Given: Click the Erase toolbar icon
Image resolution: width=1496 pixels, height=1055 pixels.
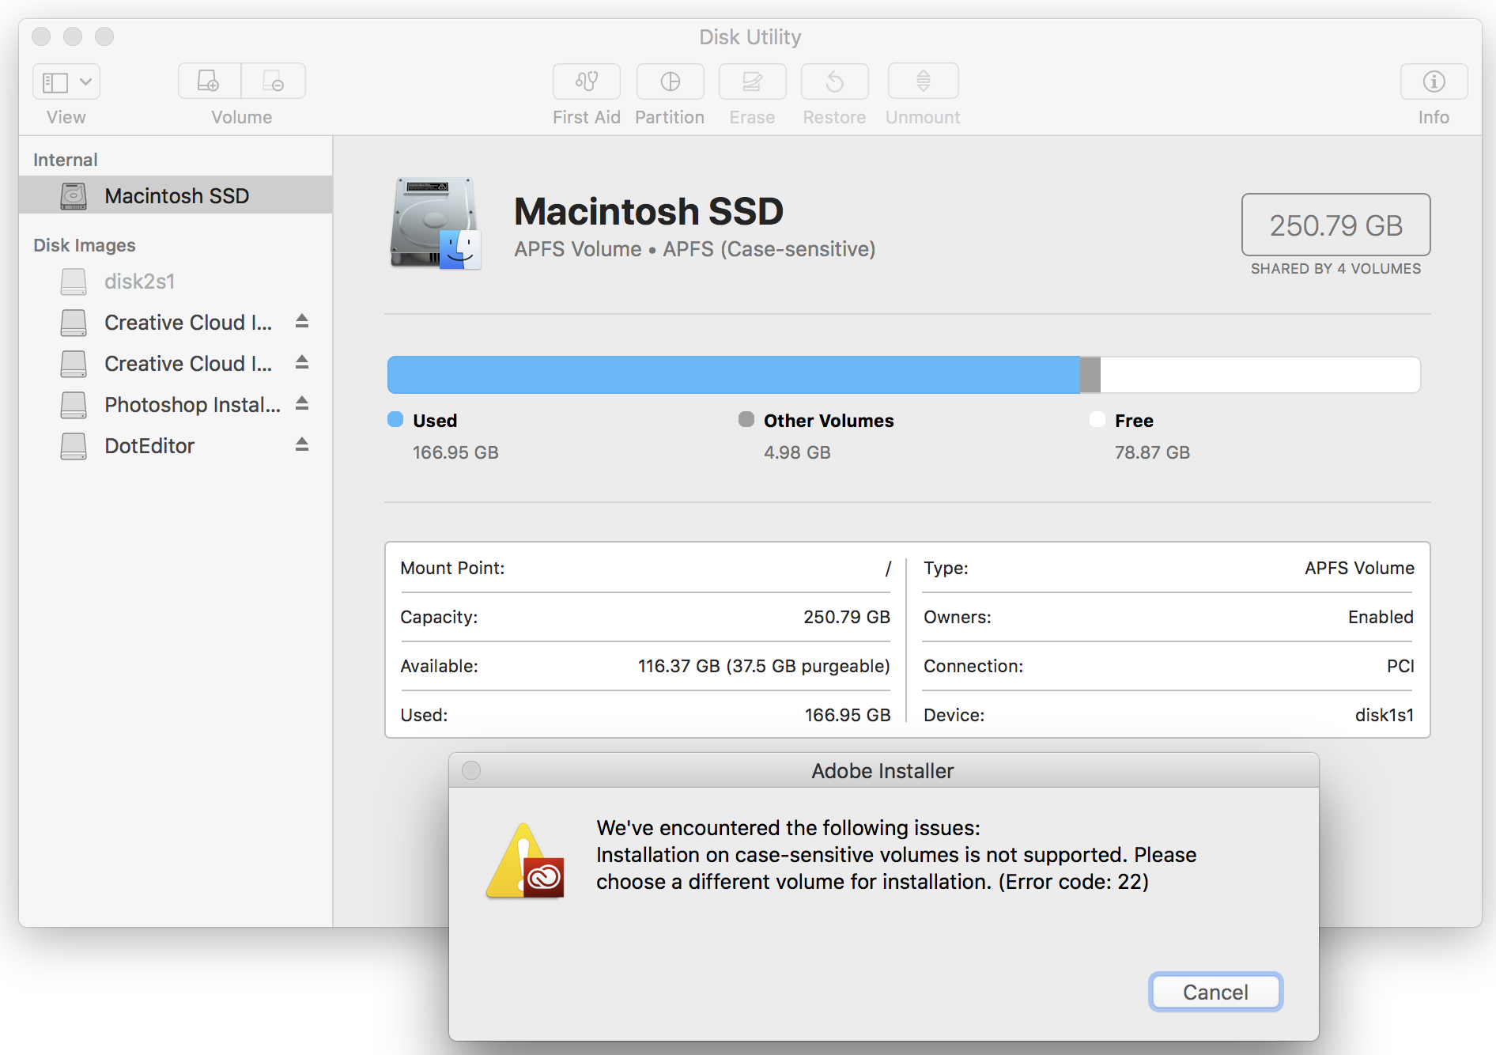Looking at the screenshot, I should (x=753, y=81).
